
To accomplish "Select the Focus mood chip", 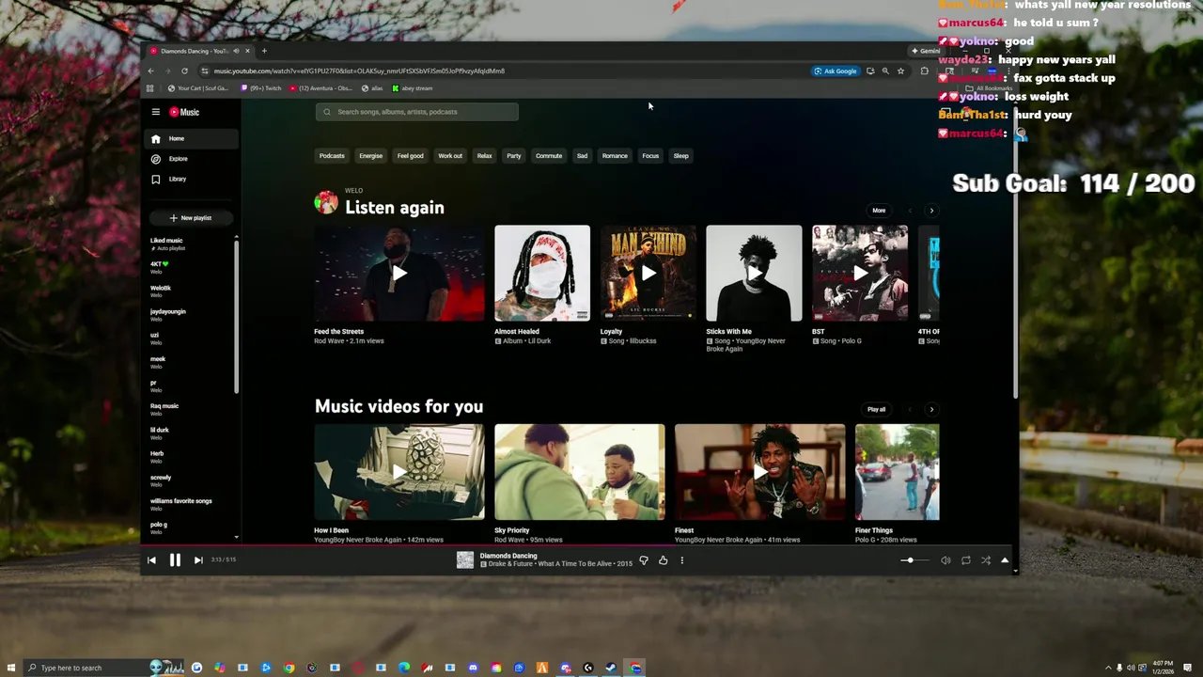I will coord(650,156).
